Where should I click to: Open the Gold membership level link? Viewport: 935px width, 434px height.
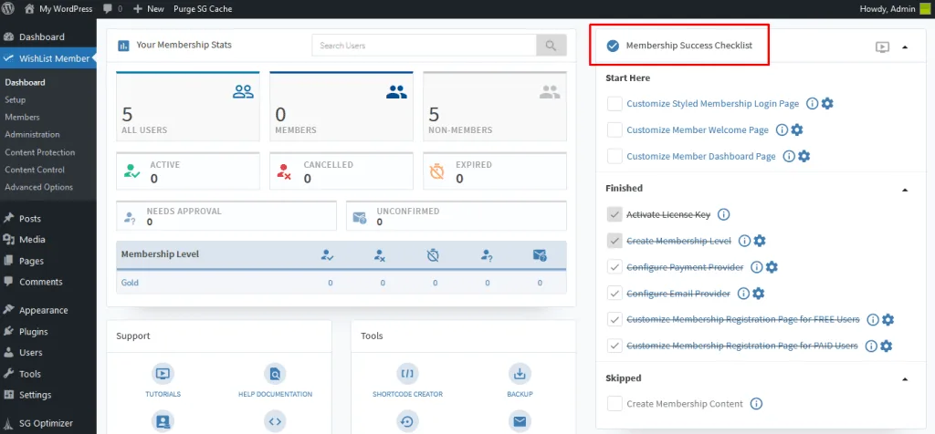click(x=130, y=283)
